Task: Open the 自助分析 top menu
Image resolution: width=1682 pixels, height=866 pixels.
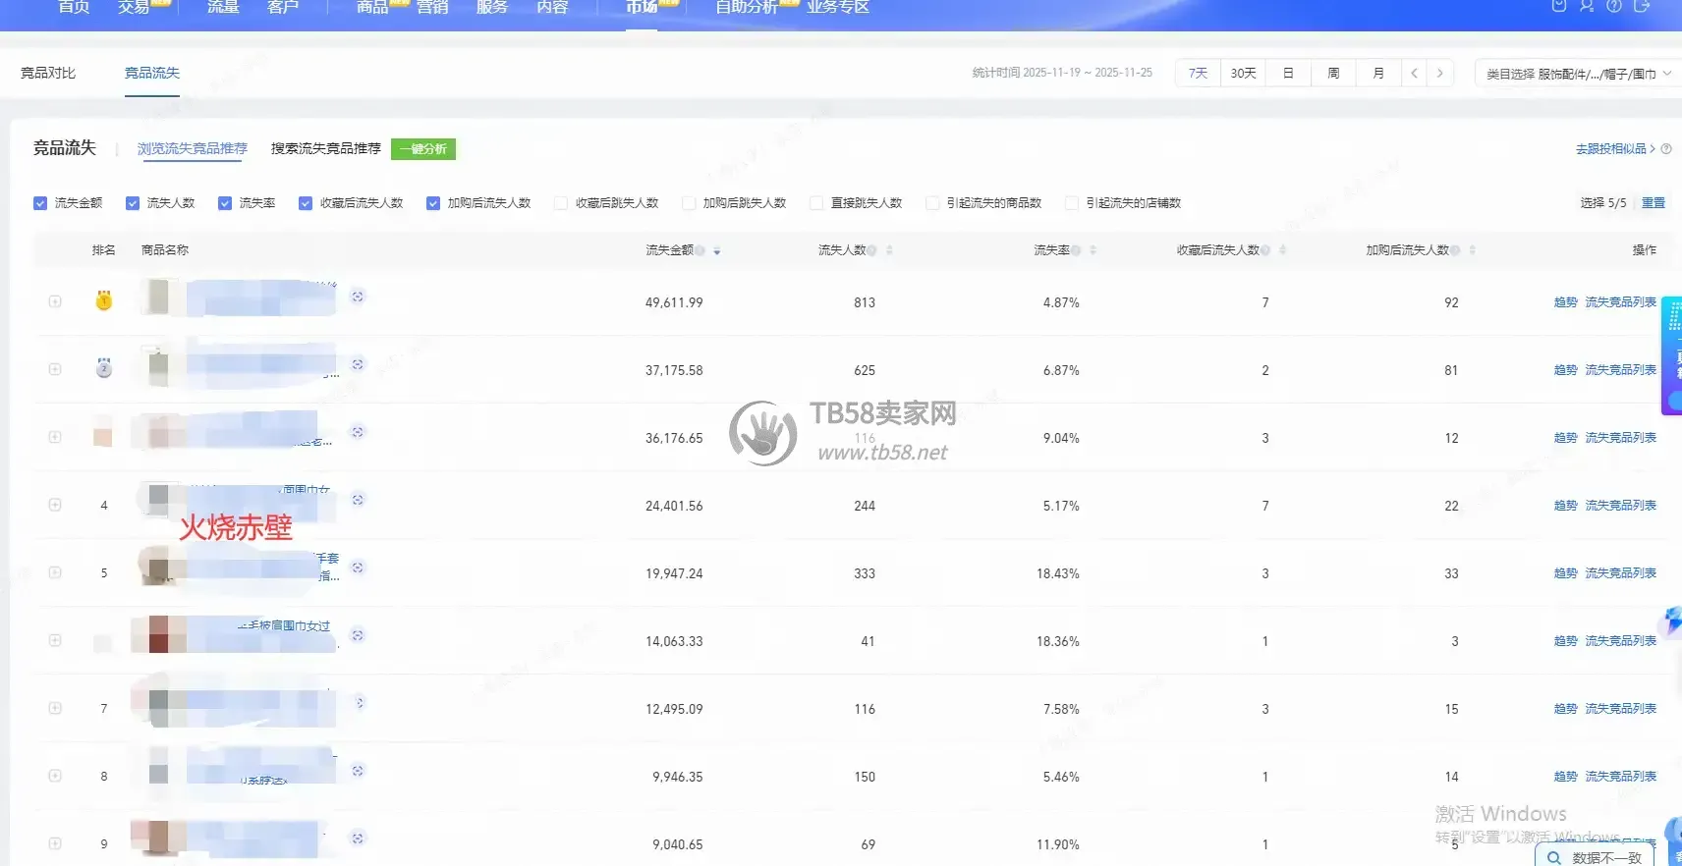Action: click(747, 7)
